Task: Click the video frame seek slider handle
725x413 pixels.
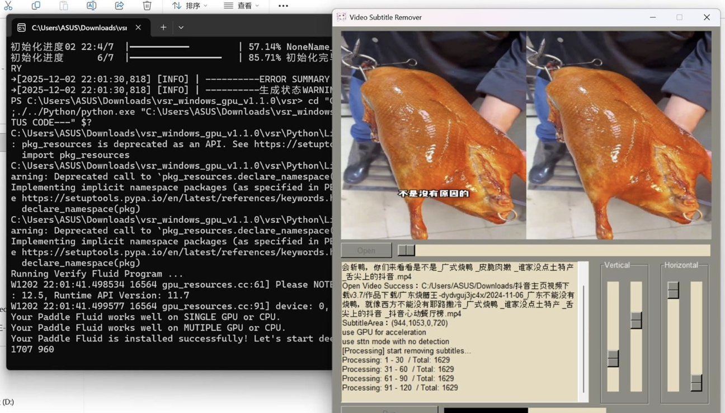Action: click(x=406, y=250)
